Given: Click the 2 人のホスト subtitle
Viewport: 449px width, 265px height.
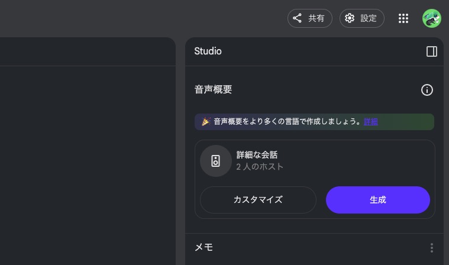Looking at the screenshot, I should pyautogui.click(x=260, y=167).
